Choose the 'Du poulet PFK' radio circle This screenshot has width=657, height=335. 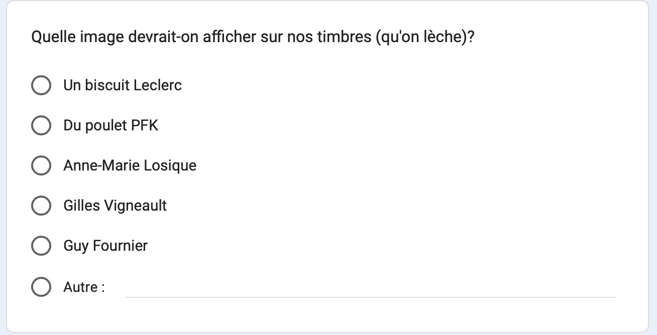pyautogui.click(x=41, y=125)
